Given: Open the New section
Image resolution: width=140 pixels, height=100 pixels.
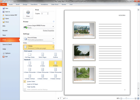Looking at the screenshot, I should [4, 35].
